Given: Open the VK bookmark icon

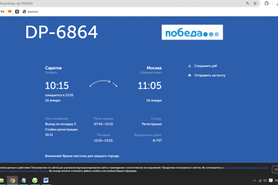Looking at the screenshot, I should pyautogui.click(x=17, y=12).
